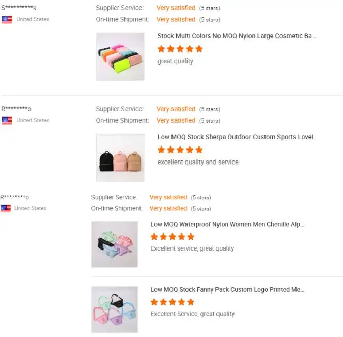The height and width of the screenshot is (337, 343).
Task: Click reviewer name S**********k
Action: tap(19, 8)
